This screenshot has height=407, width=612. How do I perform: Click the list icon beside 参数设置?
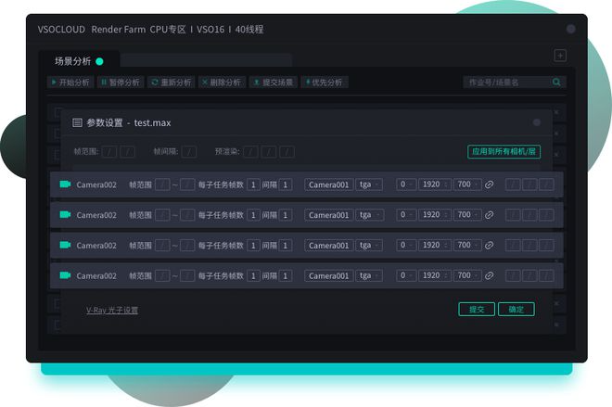click(x=77, y=123)
